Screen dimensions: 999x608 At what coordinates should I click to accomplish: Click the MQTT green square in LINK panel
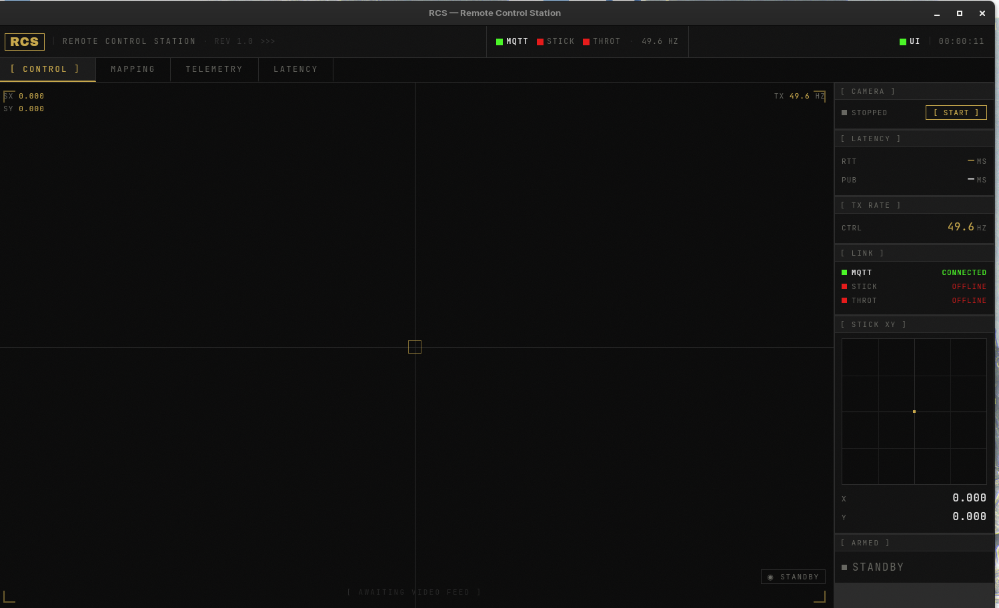tap(844, 272)
